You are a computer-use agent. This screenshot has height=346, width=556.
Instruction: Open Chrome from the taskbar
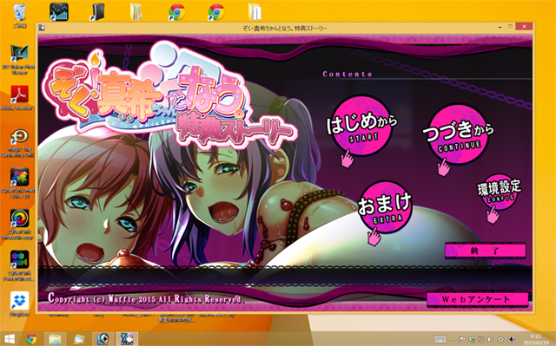[x=31, y=339]
